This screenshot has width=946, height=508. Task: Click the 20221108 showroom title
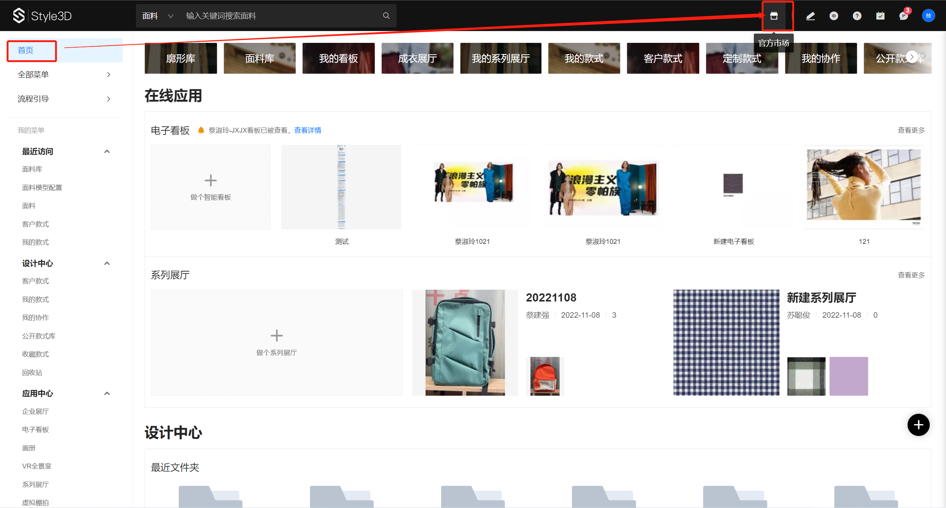point(551,297)
